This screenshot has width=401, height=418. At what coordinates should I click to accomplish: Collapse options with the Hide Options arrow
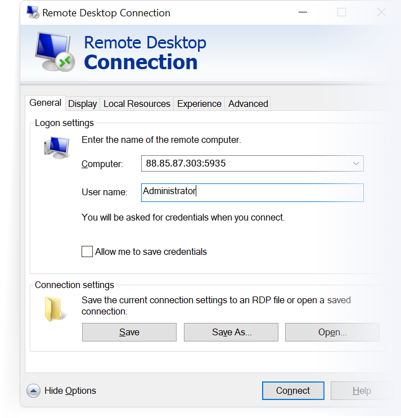[x=34, y=391]
